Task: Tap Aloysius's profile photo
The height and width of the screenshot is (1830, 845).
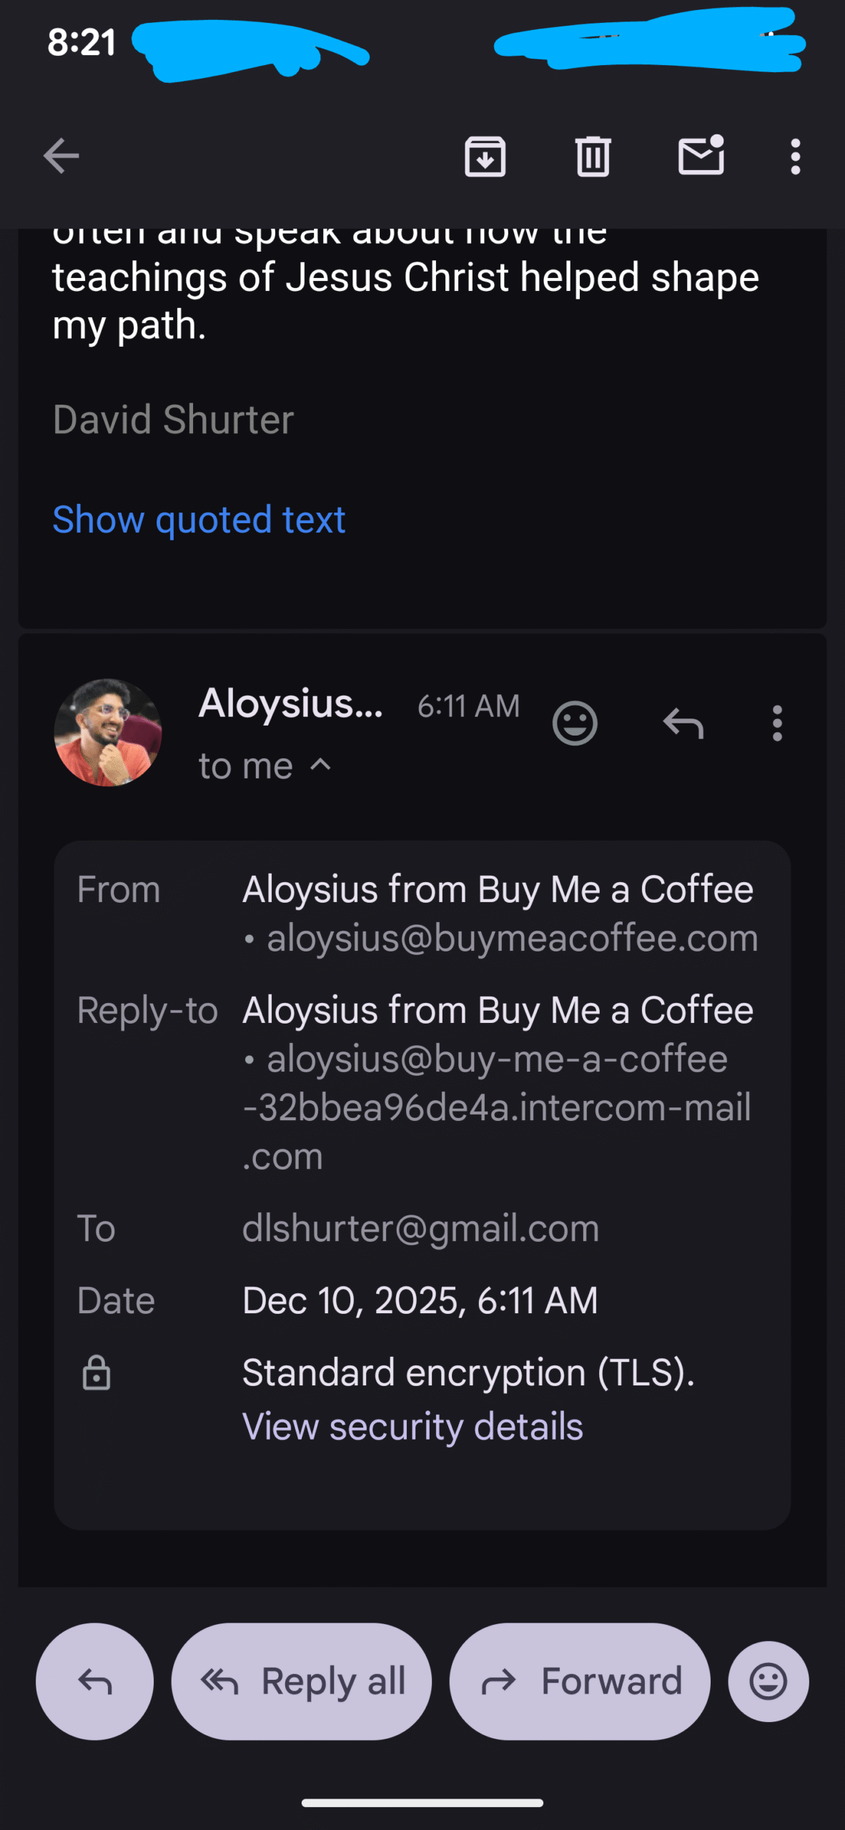Action: 108,733
